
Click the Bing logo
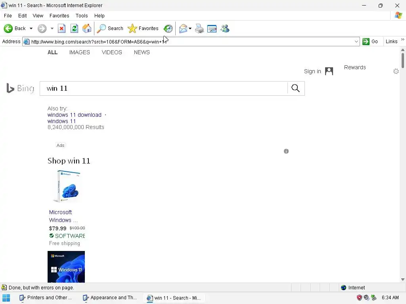(x=20, y=88)
